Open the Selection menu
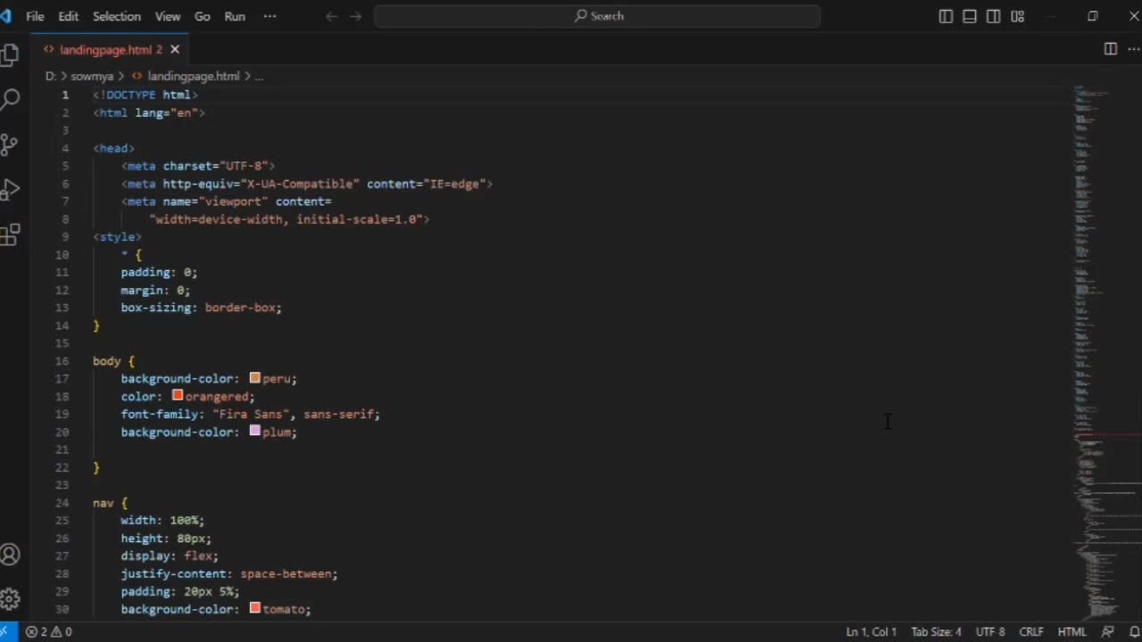Image resolution: width=1142 pixels, height=642 pixels. pyautogui.click(x=116, y=16)
